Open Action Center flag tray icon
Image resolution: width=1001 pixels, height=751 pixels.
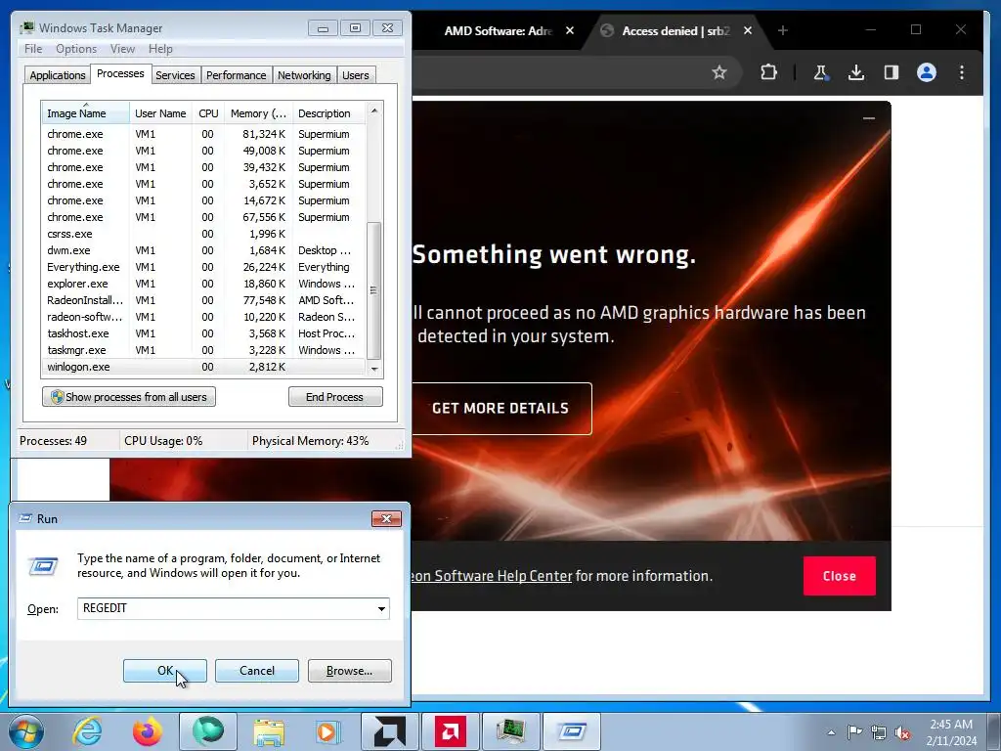click(854, 732)
